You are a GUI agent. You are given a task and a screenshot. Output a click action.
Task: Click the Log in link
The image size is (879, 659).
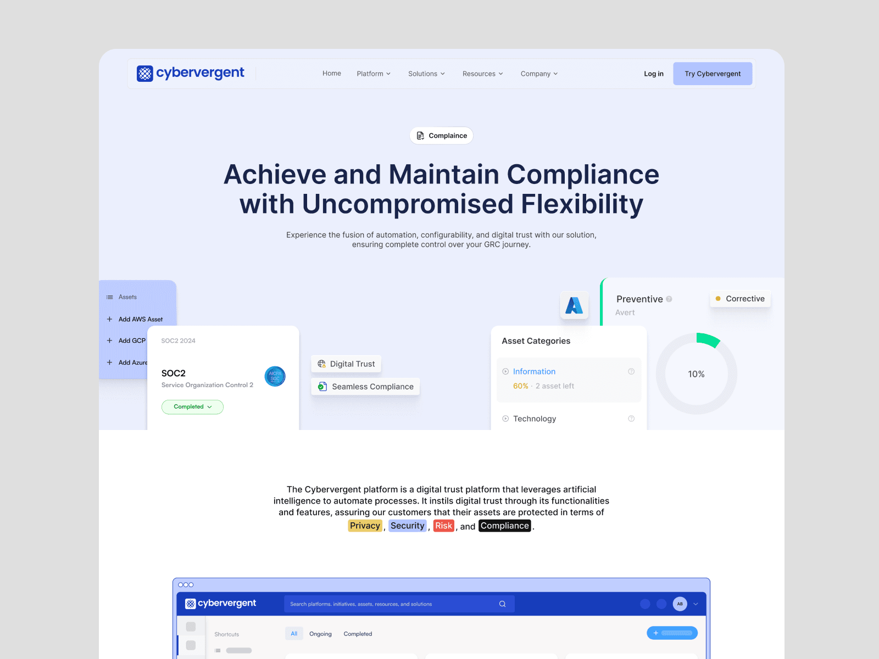(x=654, y=74)
